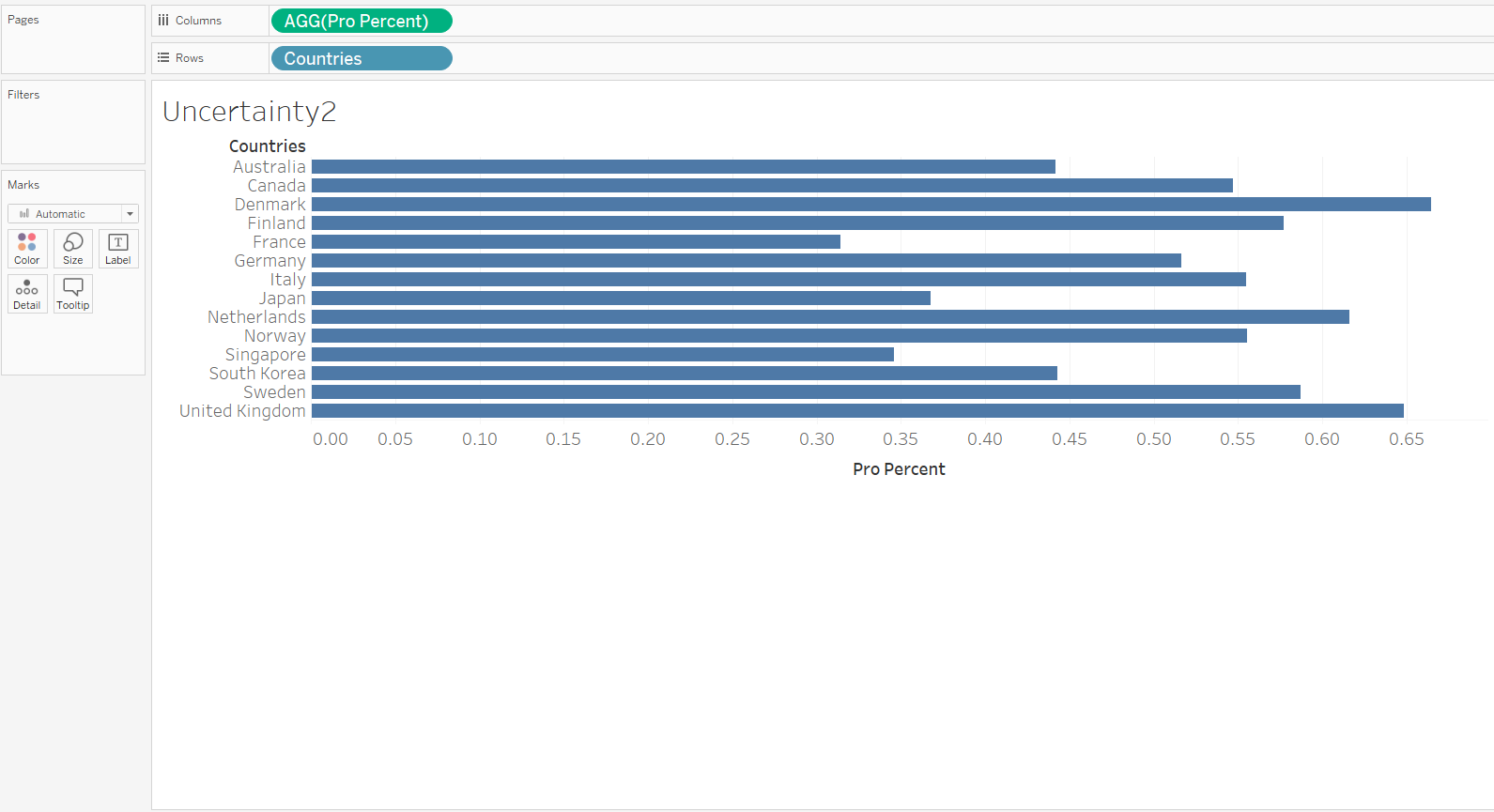
Task: Select the Countries pill in Rows
Action: (361, 58)
